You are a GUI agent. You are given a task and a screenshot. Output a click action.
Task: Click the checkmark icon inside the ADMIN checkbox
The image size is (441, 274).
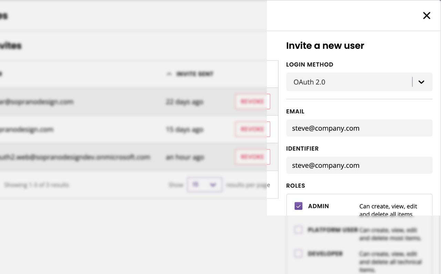(298, 206)
